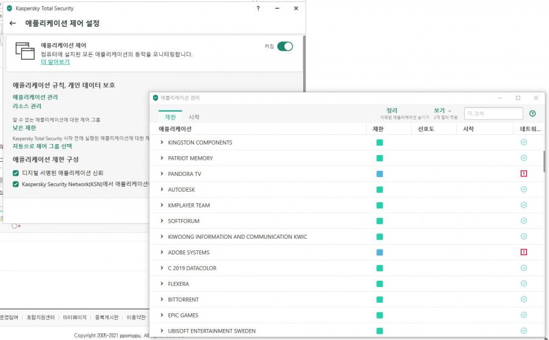
Task: Click network allowed icon for SOFTFORUM
Action: (524, 221)
